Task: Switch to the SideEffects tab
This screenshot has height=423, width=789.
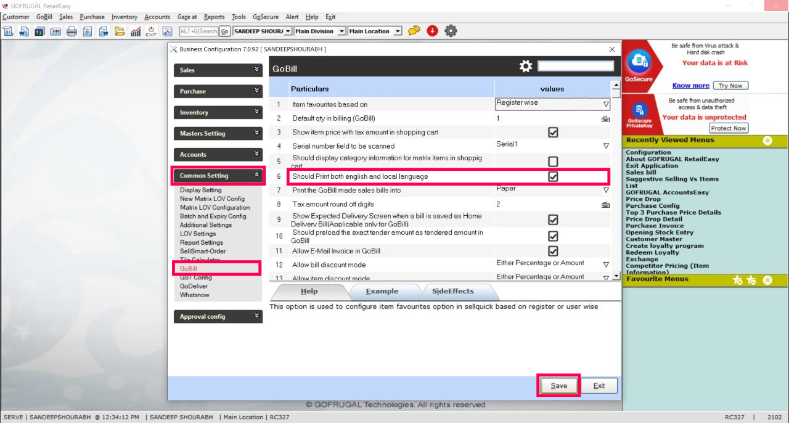Action: tap(453, 291)
